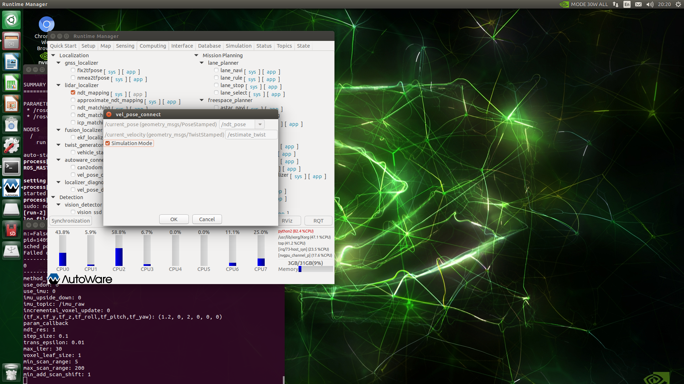
Task: Open the Ubuntu dash launcher icon
Action: pos(11,20)
